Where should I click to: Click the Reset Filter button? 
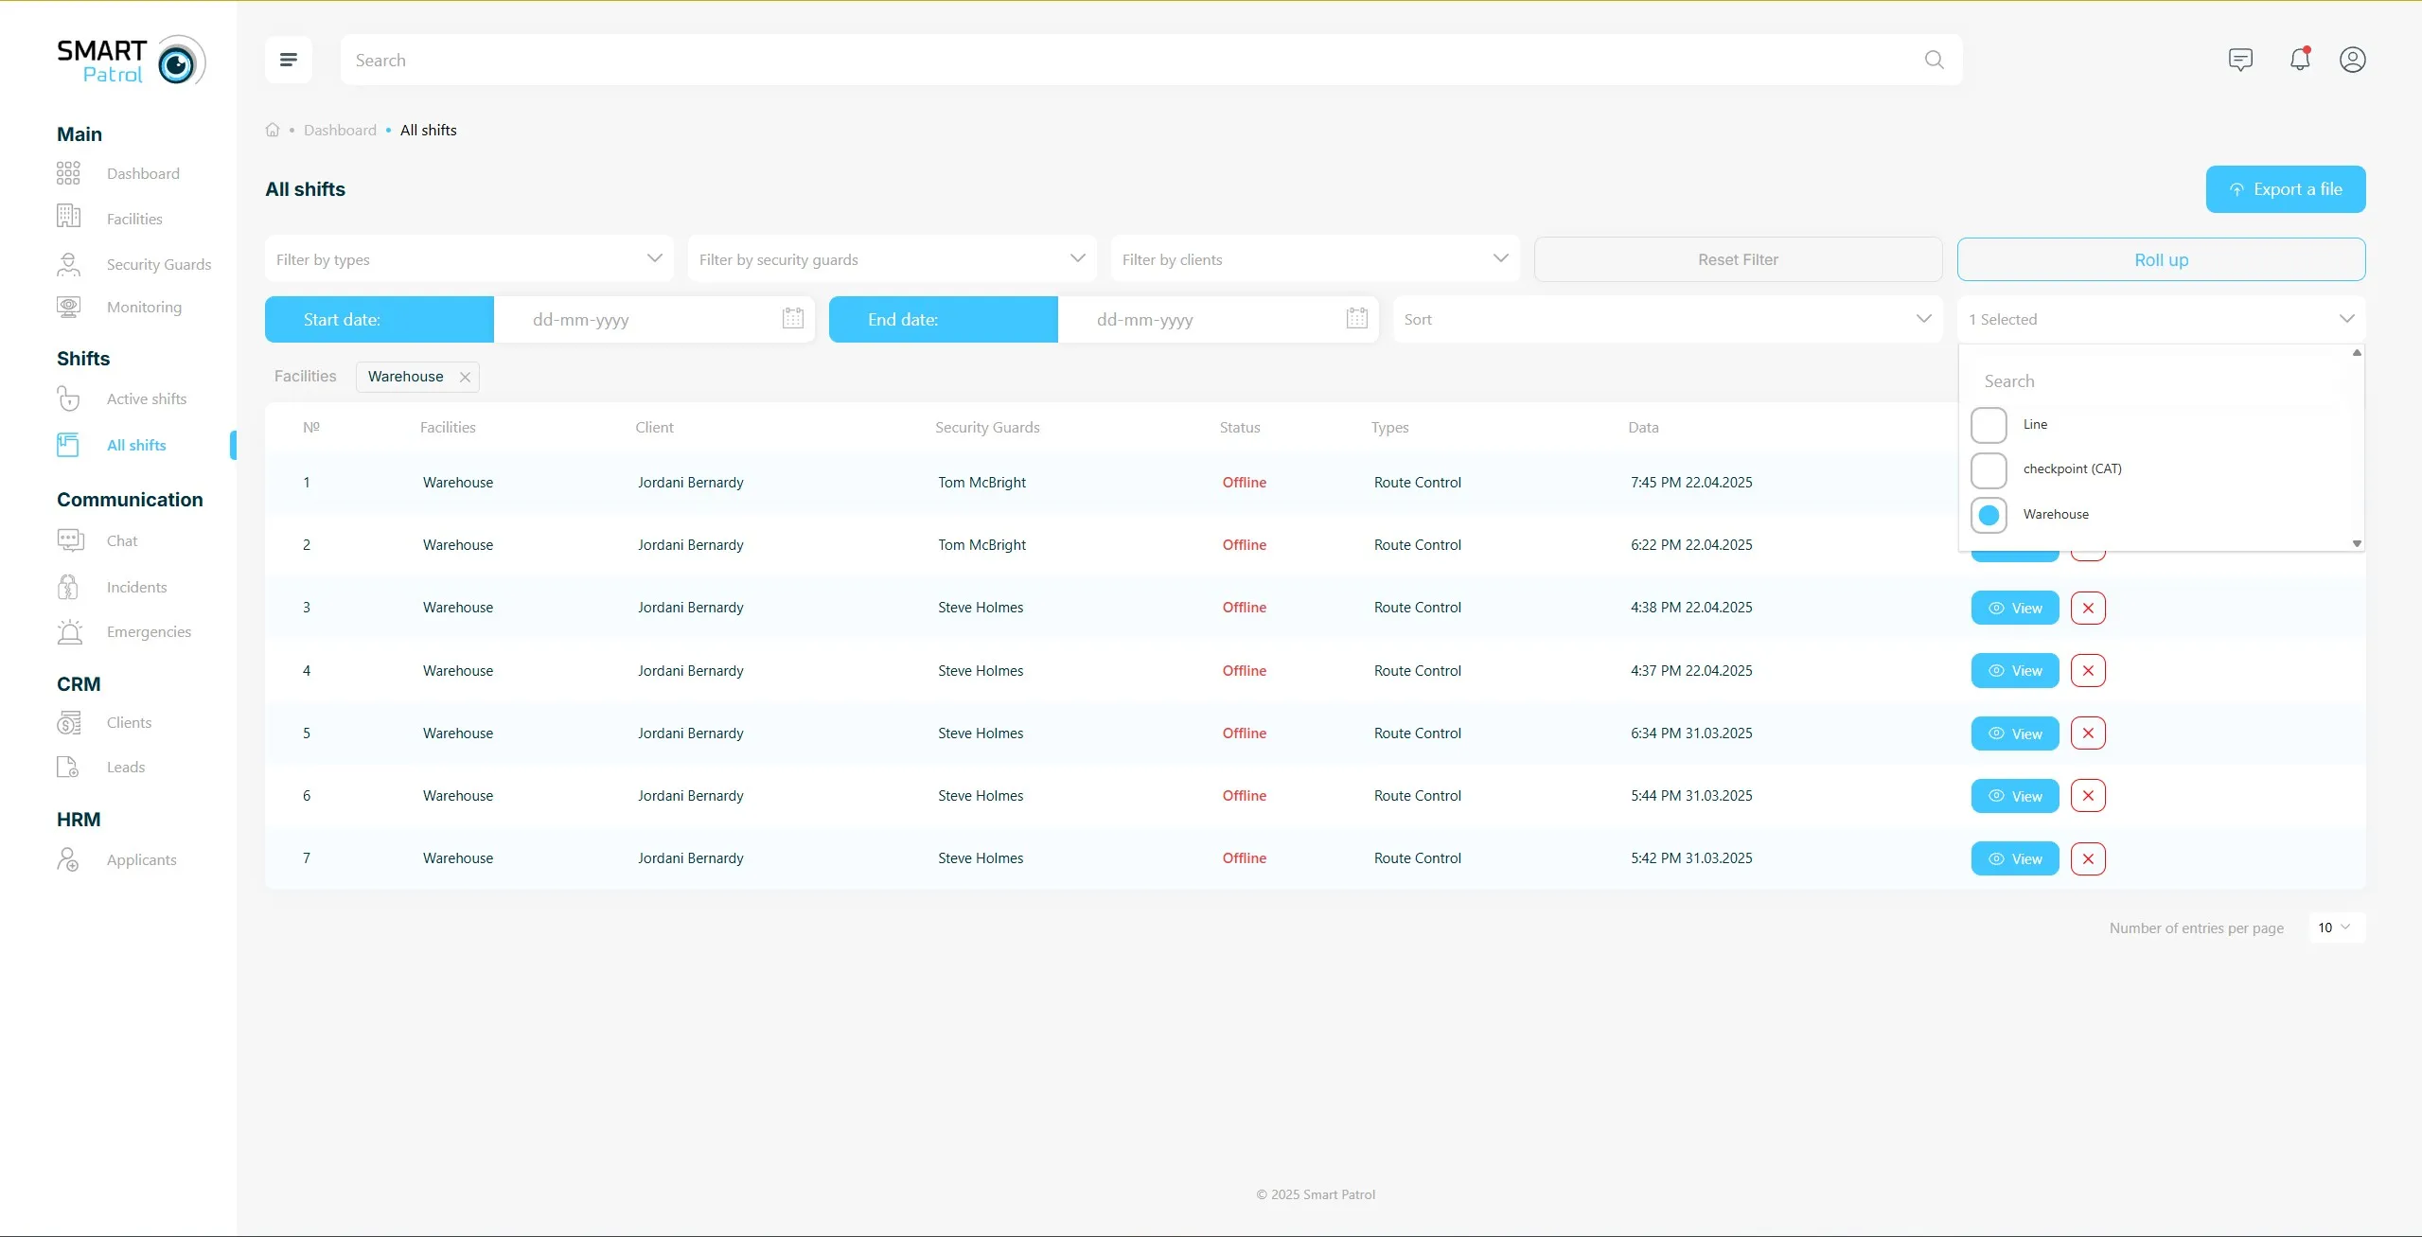(1738, 259)
